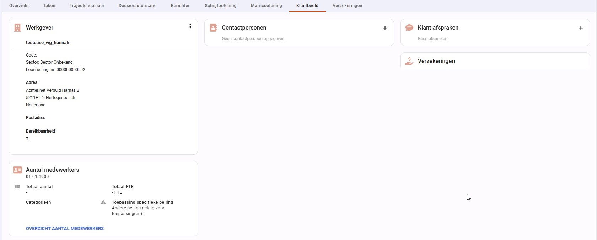Click the Sector Onbekend line
The width and height of the screenshot is (597, 240).
[49, 62]
